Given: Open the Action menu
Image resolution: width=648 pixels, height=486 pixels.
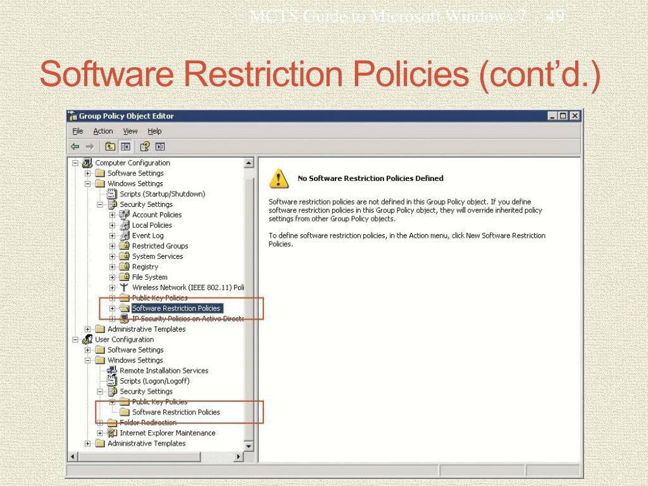Looking at the screenshot, I should [x=103, y=131].
